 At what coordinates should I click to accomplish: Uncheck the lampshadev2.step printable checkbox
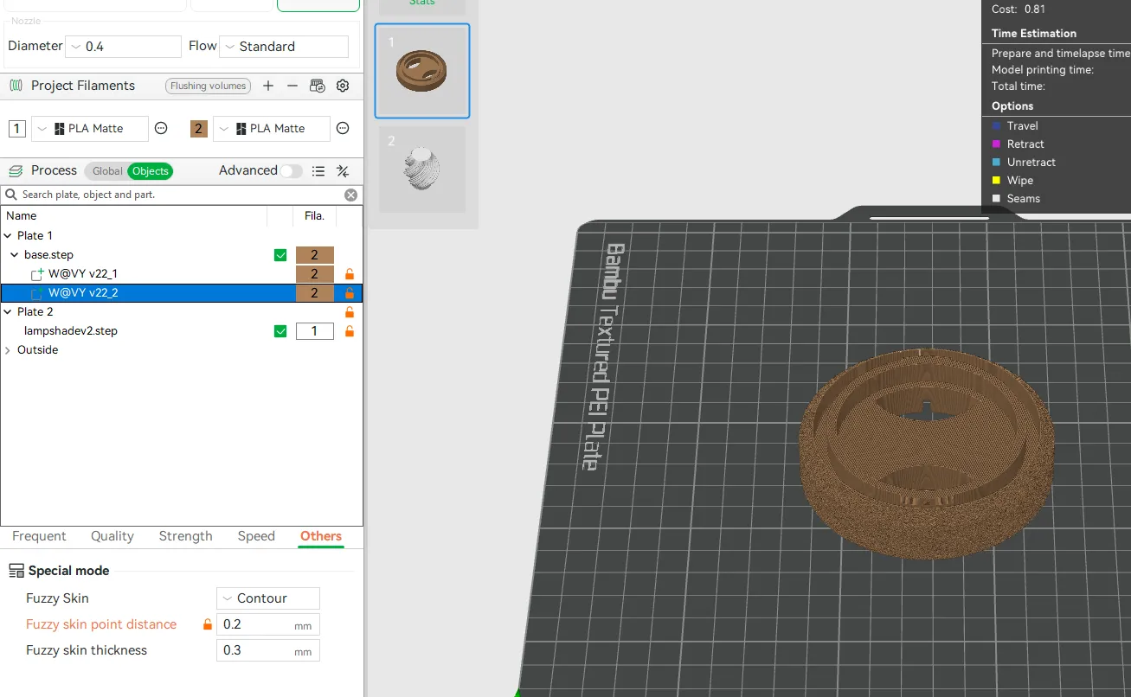coord(280,331)
